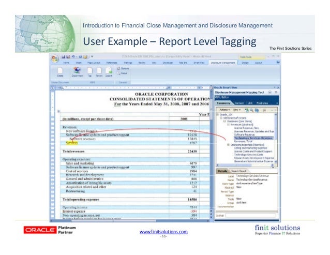The width and height of the screenshot is (330, 255).
Task: Open the Smart View ribbon tab
Action: pos(199,63)
